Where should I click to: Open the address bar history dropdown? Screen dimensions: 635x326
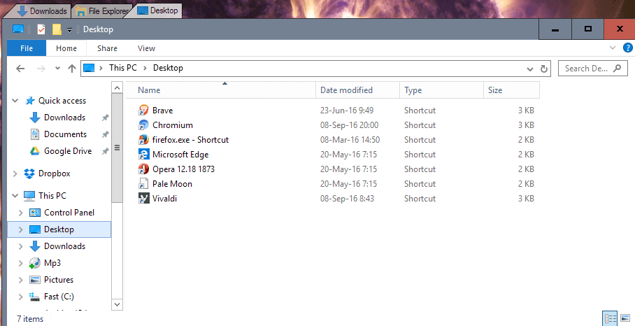tap(529, 69)
